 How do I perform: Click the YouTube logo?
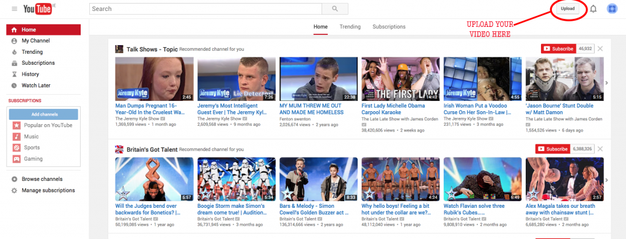[37, 9]
